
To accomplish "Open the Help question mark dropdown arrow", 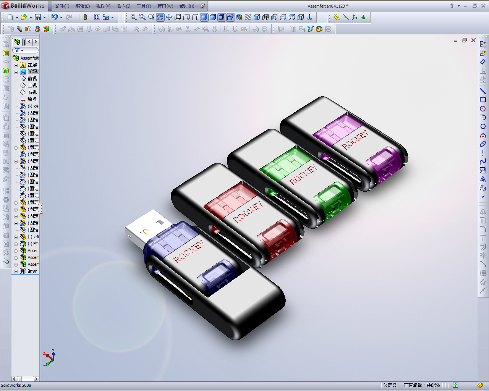I will coord(458,6).
